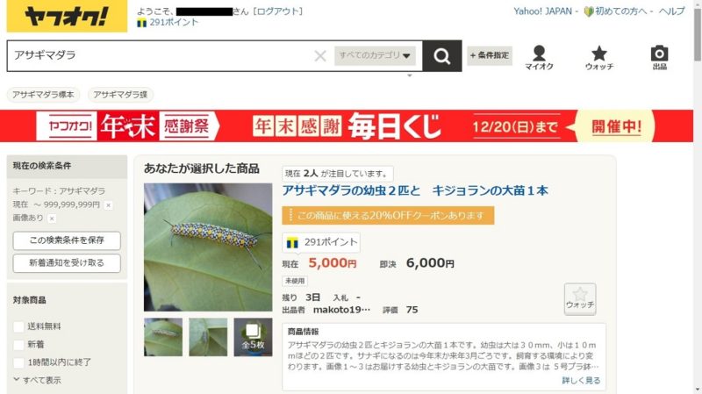Open the アサギマダラの幼虫２匹 listing title

(x=415, y=190)
